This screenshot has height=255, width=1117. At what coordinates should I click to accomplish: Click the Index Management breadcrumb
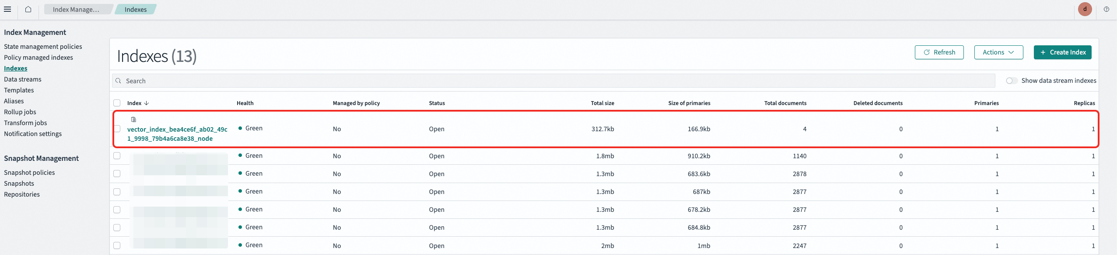click(77, 9)
